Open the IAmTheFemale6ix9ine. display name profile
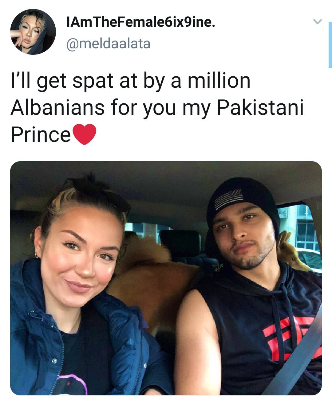This screenshot has height=404, width=332. click(140, 22)
